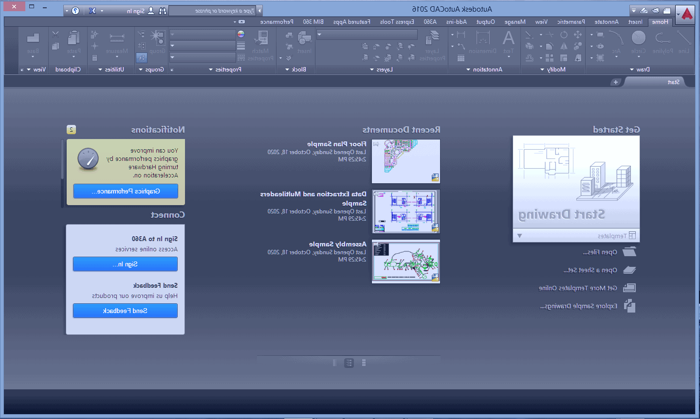
Task: Pin the Floor Plan Sample document
Action: click(x=376, y=144)
